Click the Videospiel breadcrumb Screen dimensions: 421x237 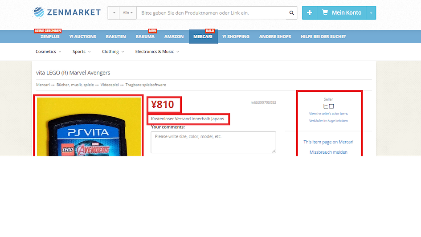110,85
